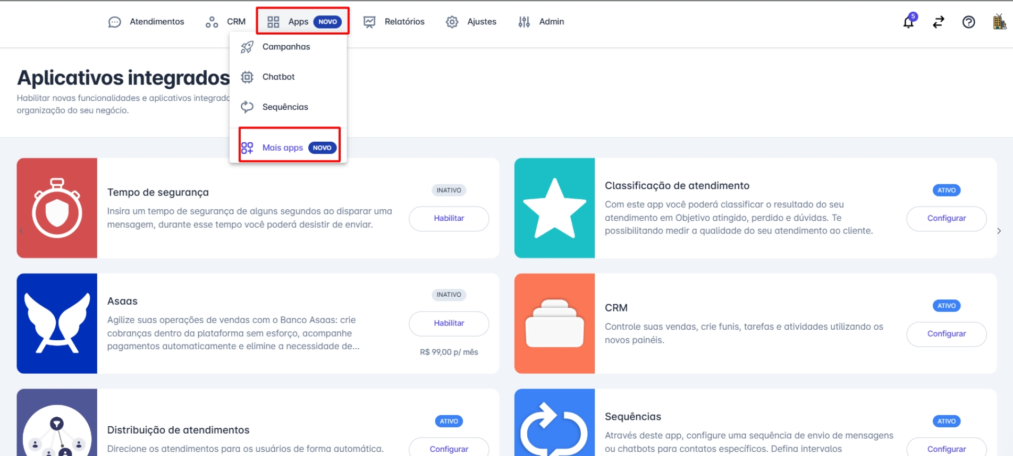Select Campanhas from the Apps menu
The width and height of the screenshot is (1013, 456).
click(286, 47)
